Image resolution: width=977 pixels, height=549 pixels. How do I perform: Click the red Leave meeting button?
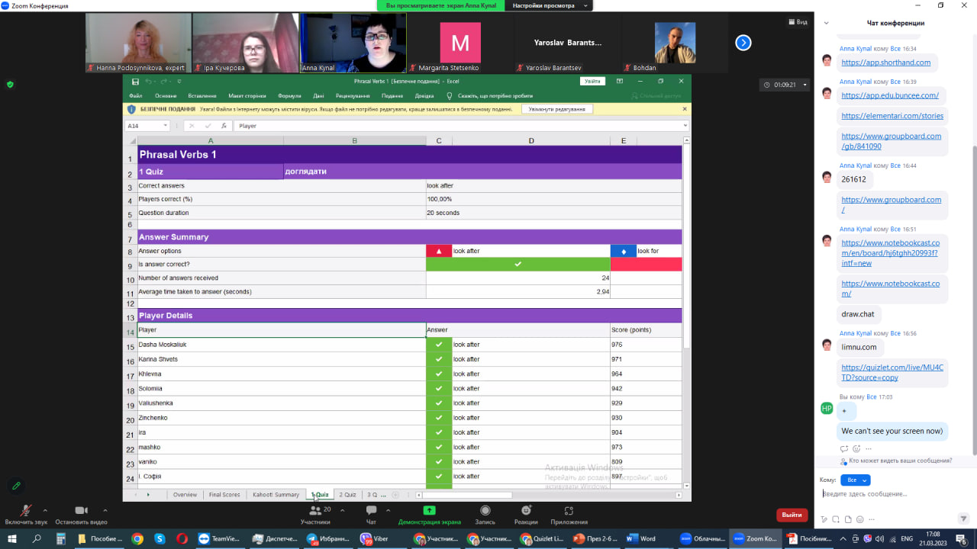click(x=792, y=515)
